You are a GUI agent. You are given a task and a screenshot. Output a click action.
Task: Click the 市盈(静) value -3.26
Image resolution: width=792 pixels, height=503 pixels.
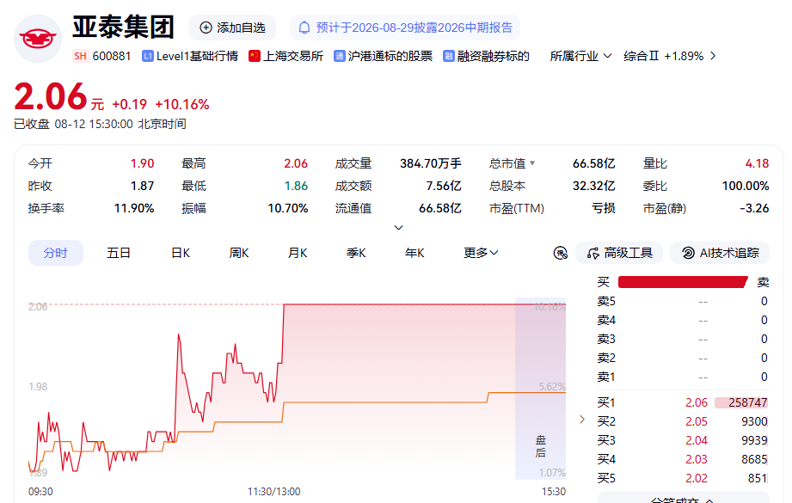click(754, 208)
